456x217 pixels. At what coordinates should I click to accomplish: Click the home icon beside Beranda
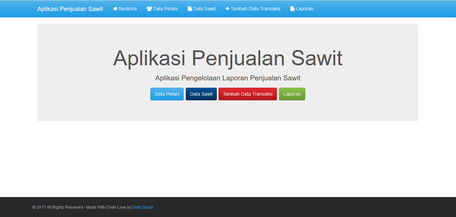coord(115,9)
